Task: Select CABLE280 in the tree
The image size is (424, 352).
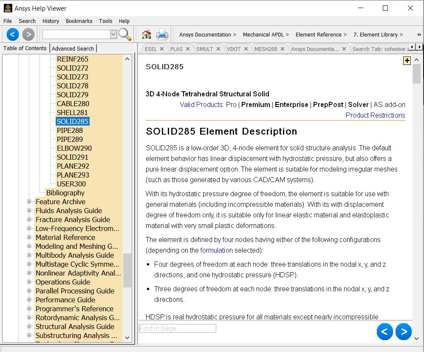Action: pos(73,104)
